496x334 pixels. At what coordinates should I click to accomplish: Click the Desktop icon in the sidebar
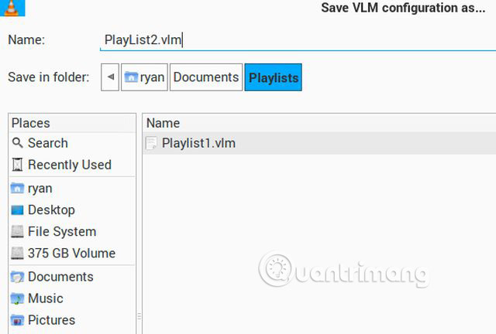point(18,210)
